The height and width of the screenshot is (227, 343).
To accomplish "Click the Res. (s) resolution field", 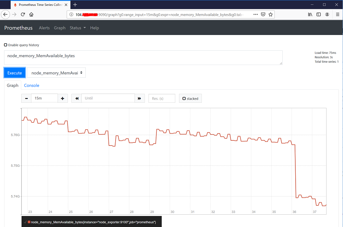I will click(x=162, y=99).
